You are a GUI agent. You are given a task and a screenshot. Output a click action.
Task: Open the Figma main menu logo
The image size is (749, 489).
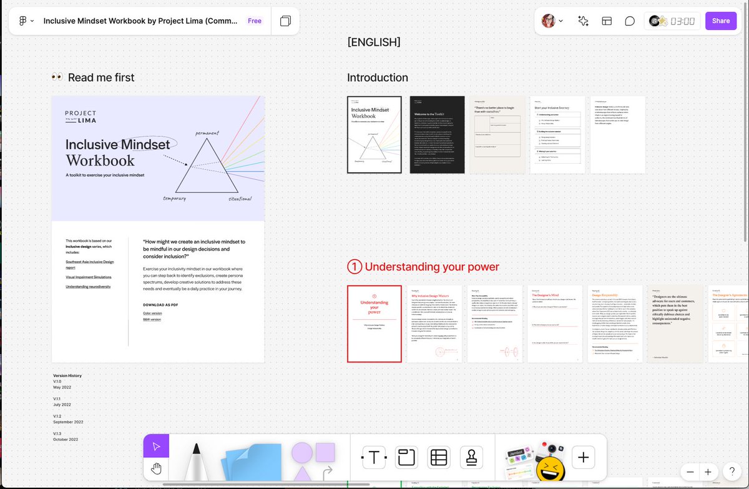(22, 21)
